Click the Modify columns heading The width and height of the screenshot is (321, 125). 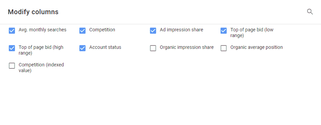pyautogui.click(x=33, y=12)
